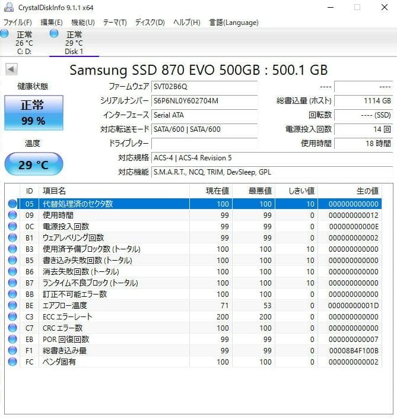Open the ディスク(D) menu
This screenshot has width=397, height=418.
[x=150, y=23]
